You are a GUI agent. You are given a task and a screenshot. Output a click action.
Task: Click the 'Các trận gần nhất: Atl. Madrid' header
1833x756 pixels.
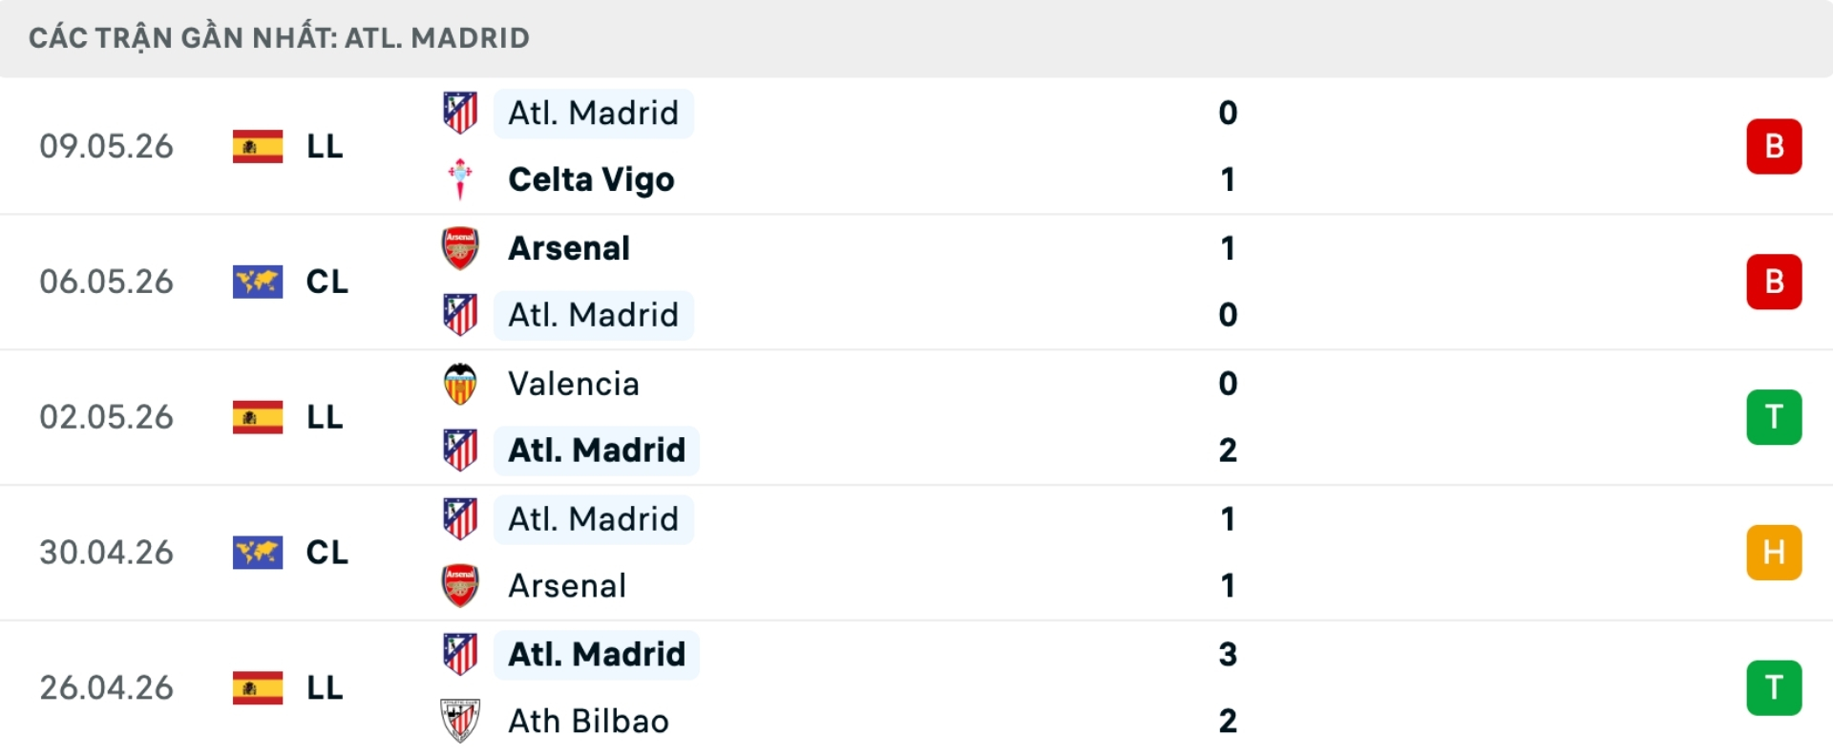279,38
